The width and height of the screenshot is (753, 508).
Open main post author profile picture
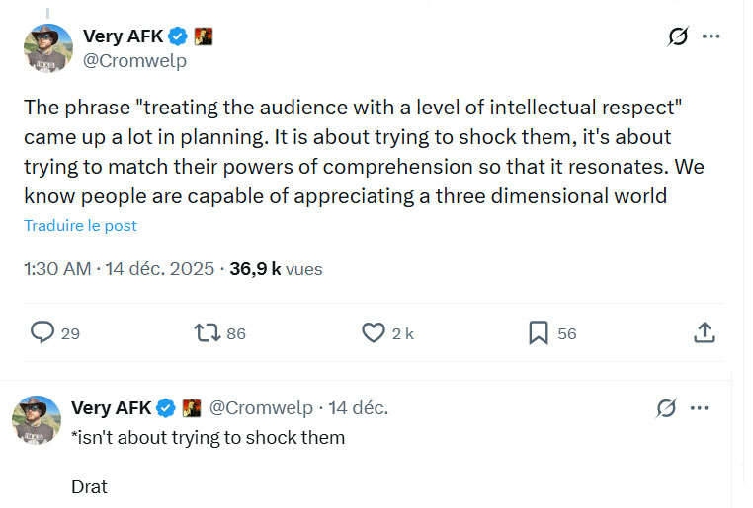pos(48,48)
